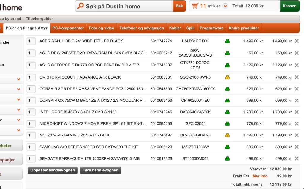Open the Telefoner og navigasjon tab
Viewport: 304px width, 189px height.
click(x=142, y=28)
